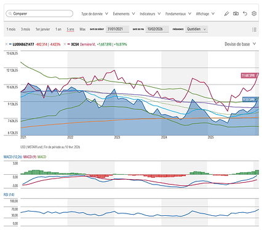Select the 3 mois period
Viewport: 262px width, 230px height.
(x=25, y=29)
